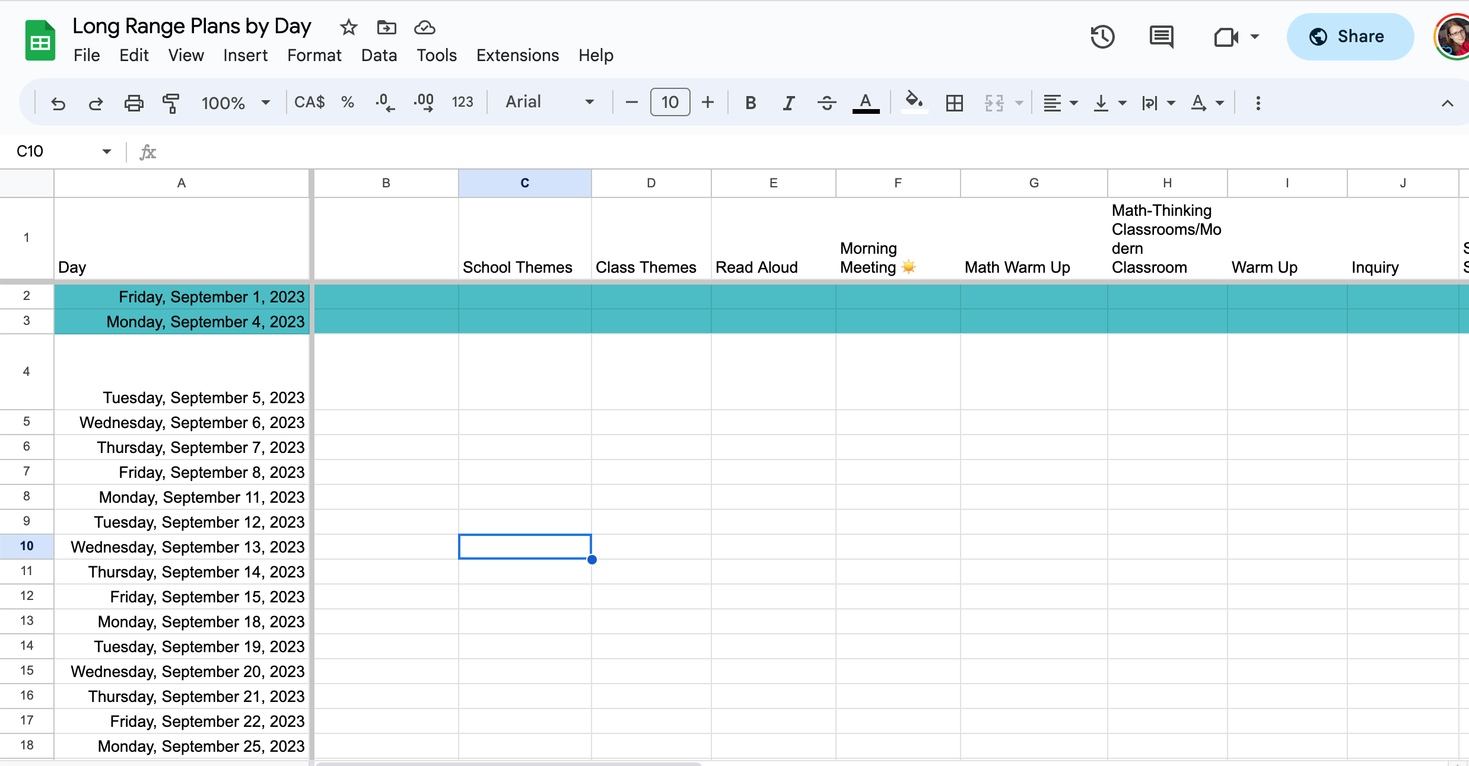Format as currency CA$
This screenshot has height=766, width=1469.
click(x=309, y=102)
